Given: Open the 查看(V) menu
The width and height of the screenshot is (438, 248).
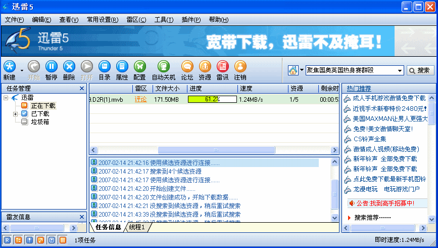Looking at the screenshot, I should click(69, 20).
